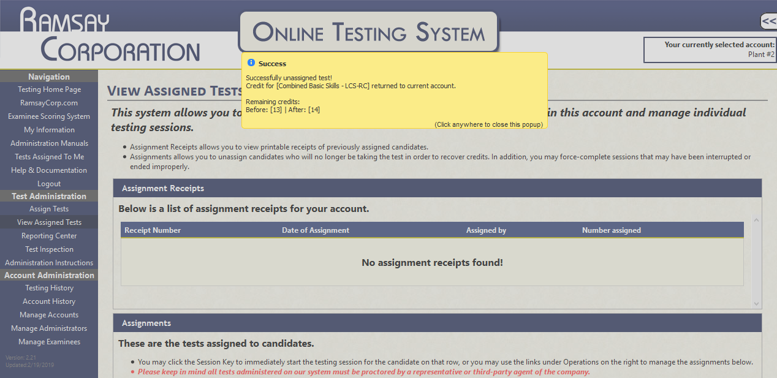
Task: Click the Assigned by column header
Action: [x=486, y=230]
